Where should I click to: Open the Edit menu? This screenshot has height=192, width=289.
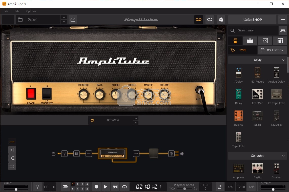pyautogui.click(x=17, y=11)
